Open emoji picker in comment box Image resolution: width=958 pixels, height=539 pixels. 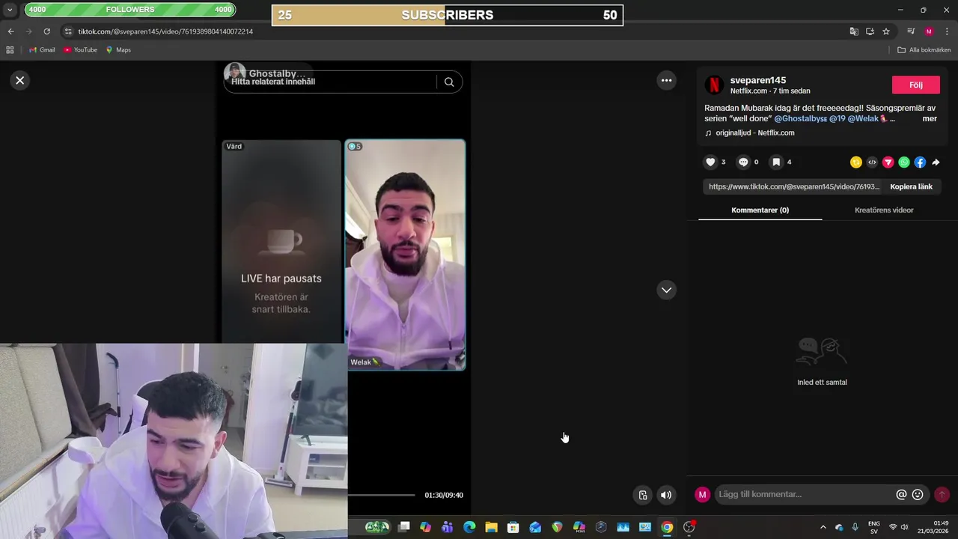coord(918,495)
